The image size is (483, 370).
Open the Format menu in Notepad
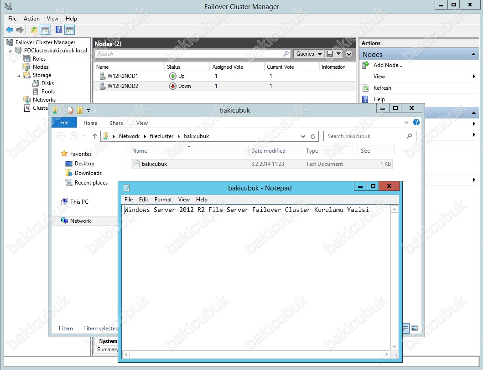click(x=163, y=200)
